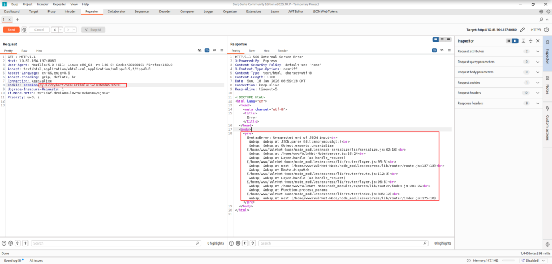Click help icon next to HTTP/1
Image resolution: width=552 pixels, height=264 pixels.
[x=545, y=30]
